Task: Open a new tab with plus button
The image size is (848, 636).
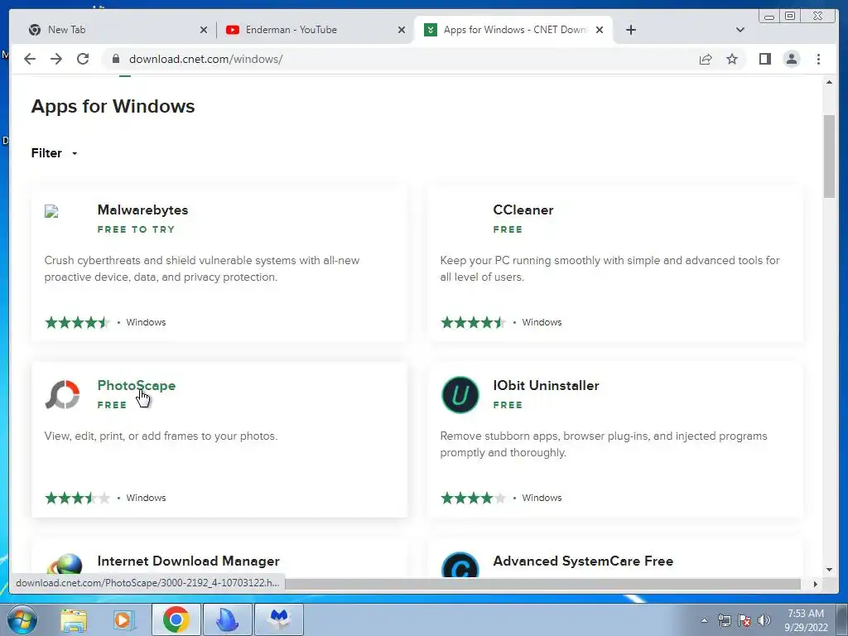Action: pos(630,30)
